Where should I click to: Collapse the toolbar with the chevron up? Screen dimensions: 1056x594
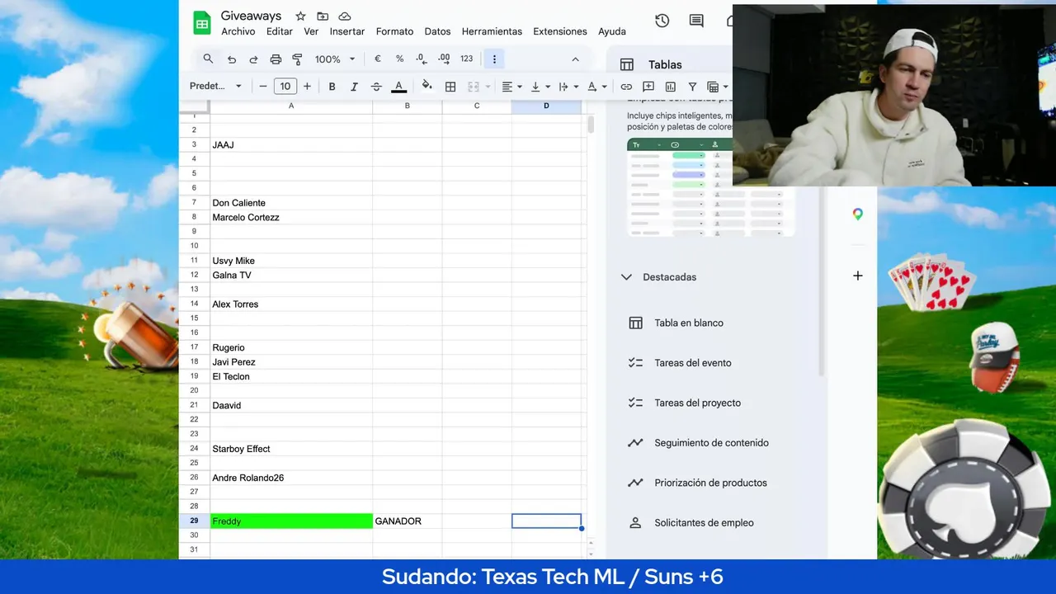pyautogui.click(x=575, y=59)
